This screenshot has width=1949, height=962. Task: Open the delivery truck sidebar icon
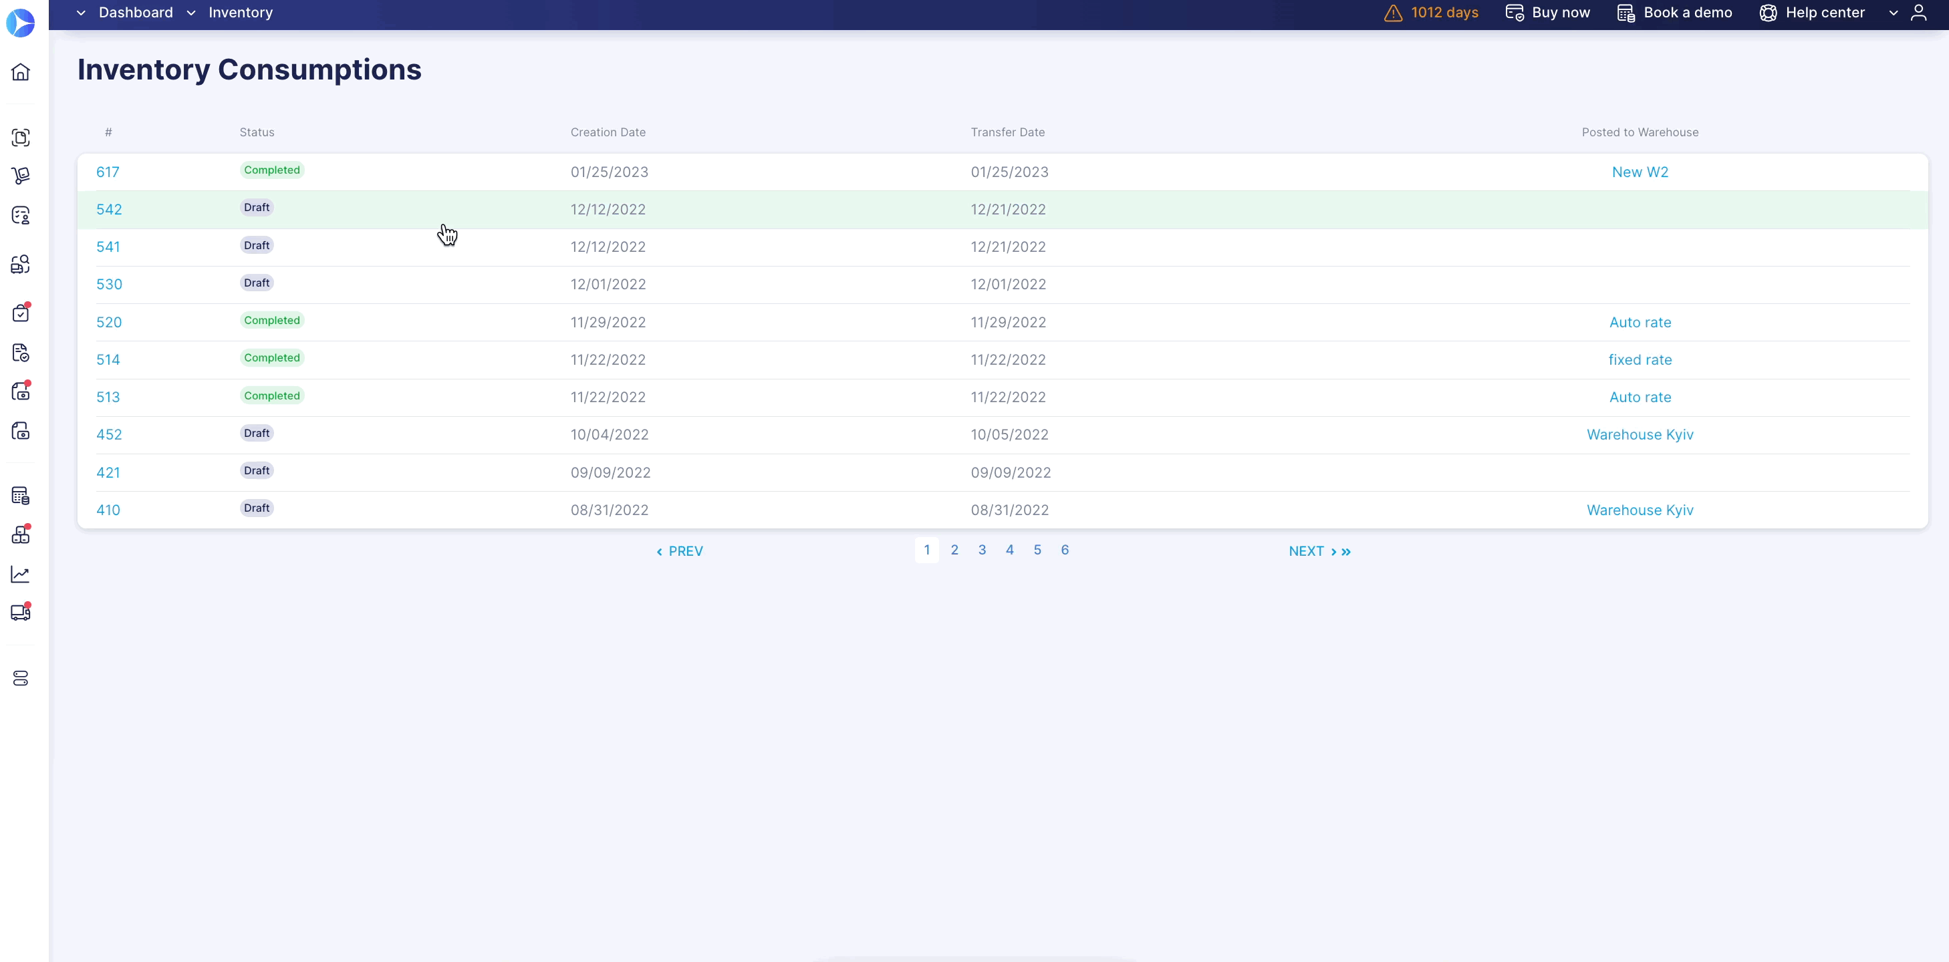pos(21,613)
